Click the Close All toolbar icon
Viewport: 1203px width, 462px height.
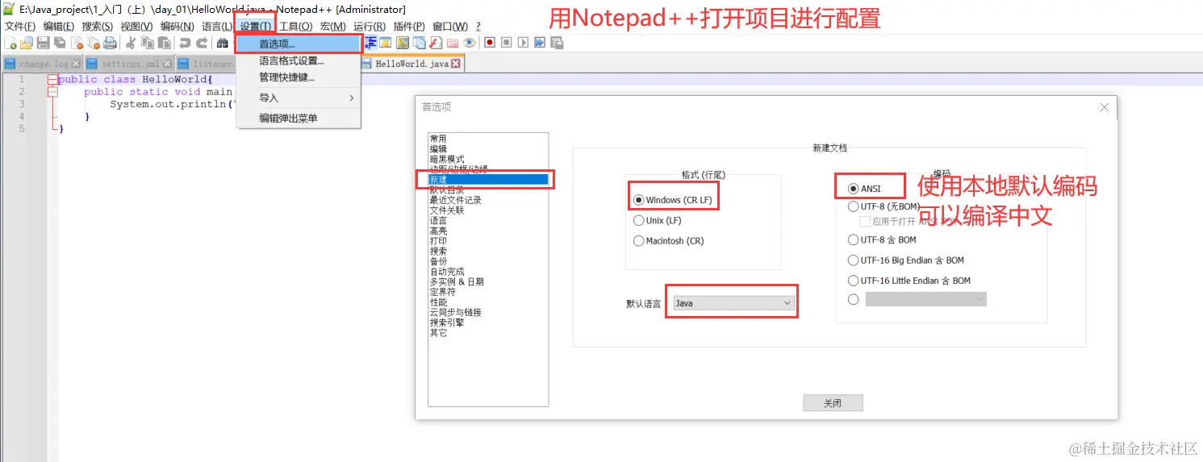(x=93, y=43)
